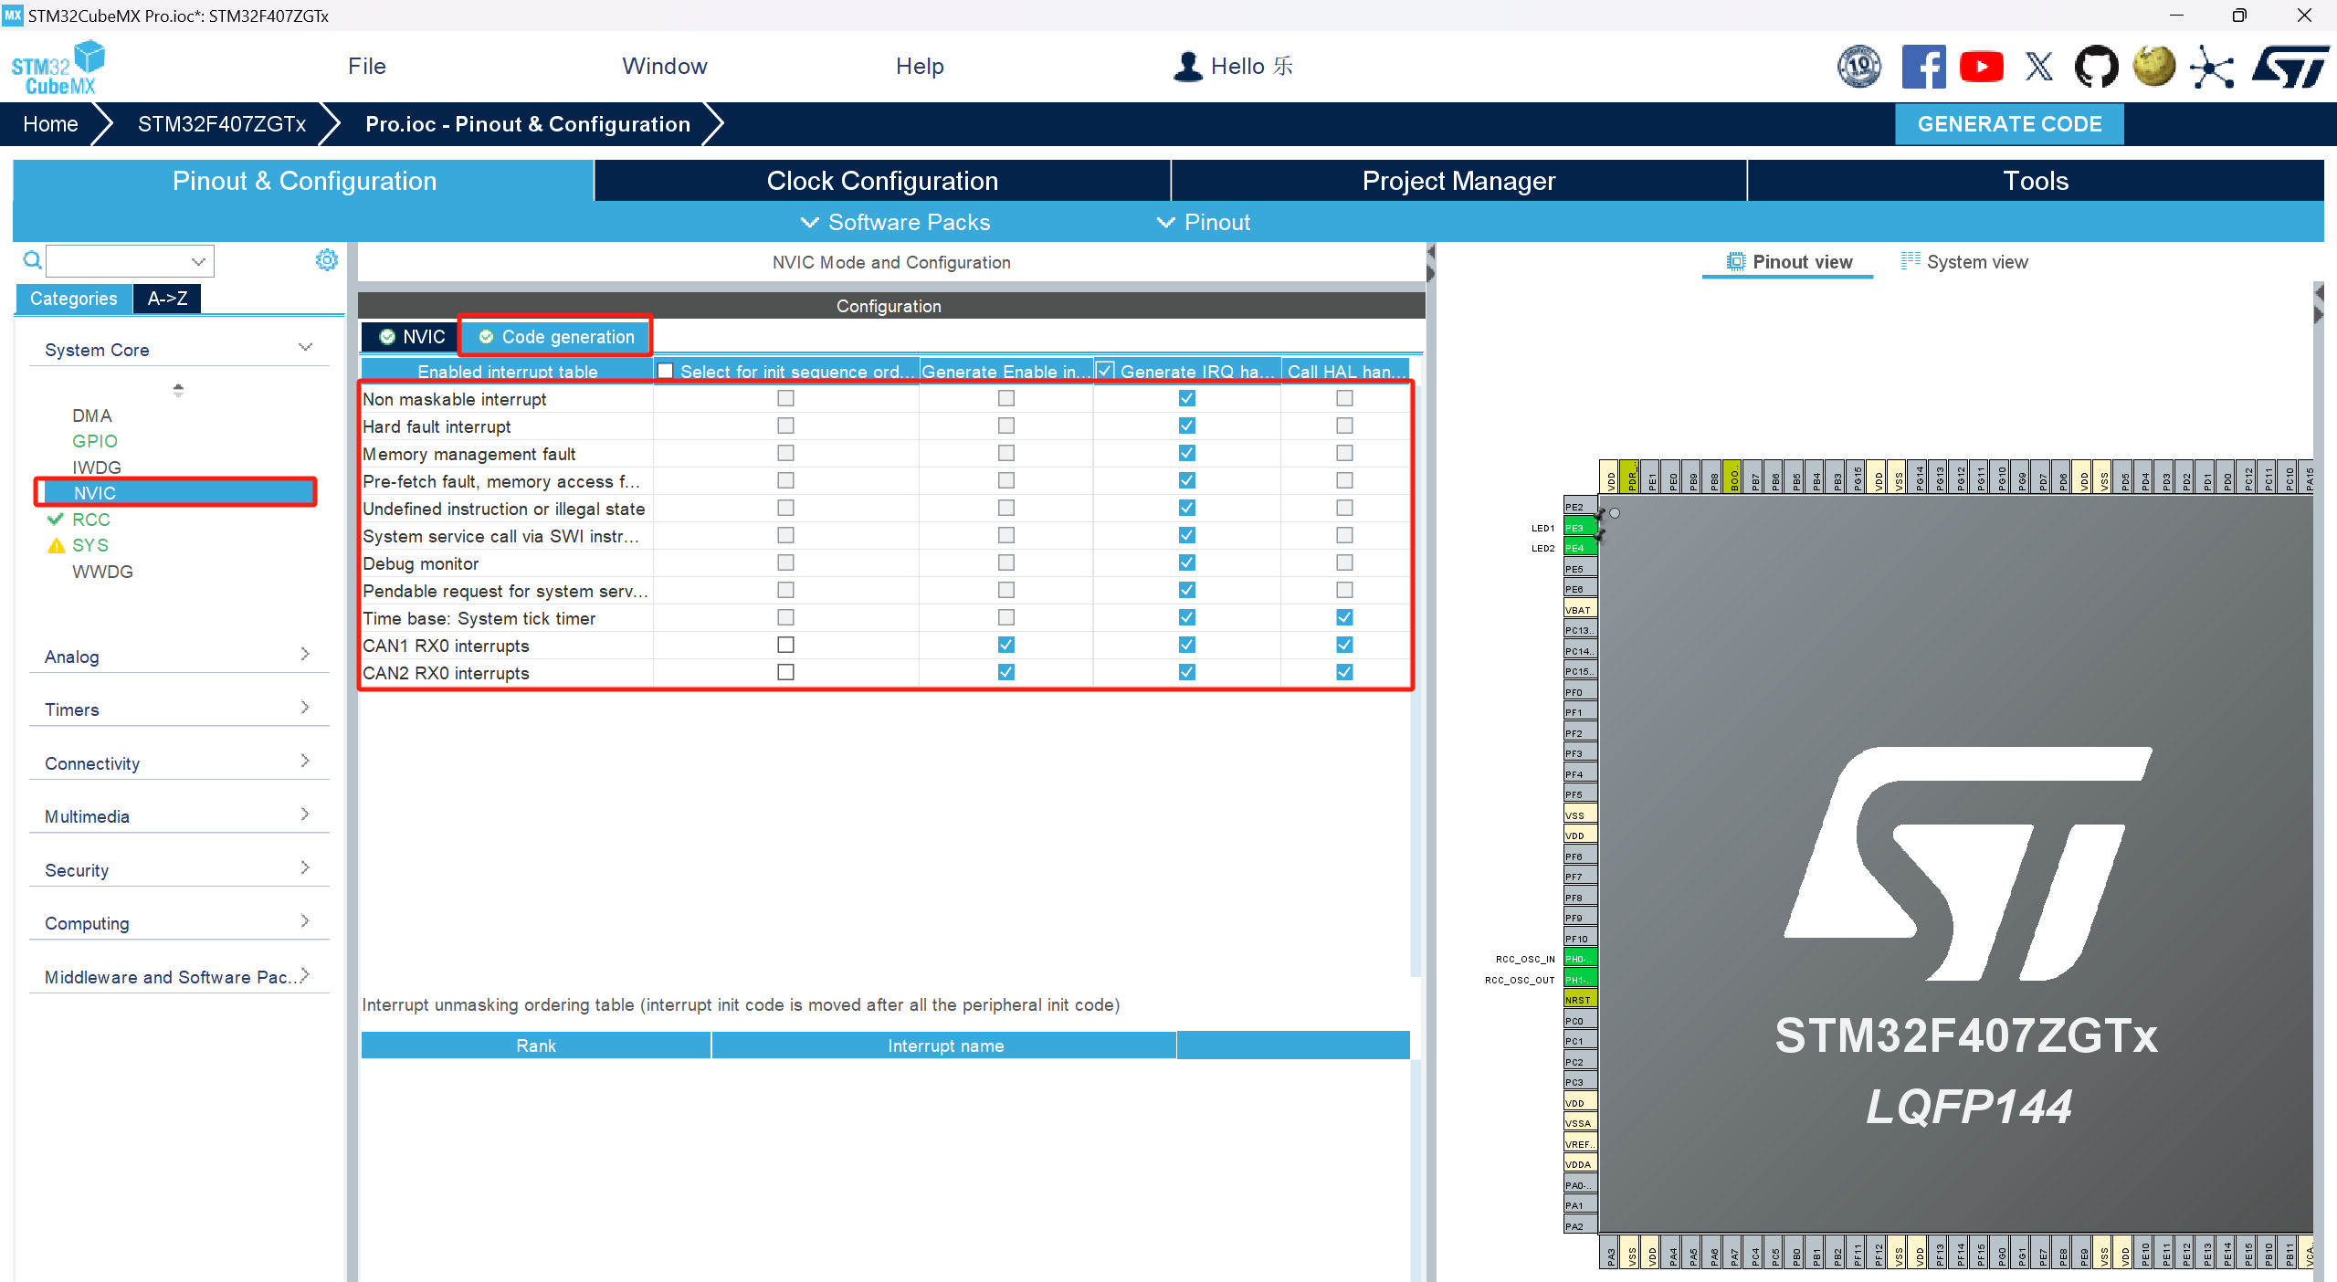Collapse the left panel using the splitter arrow
The height and width of the screenshot is (1282, 2337).
click(x=1430, y=251)
